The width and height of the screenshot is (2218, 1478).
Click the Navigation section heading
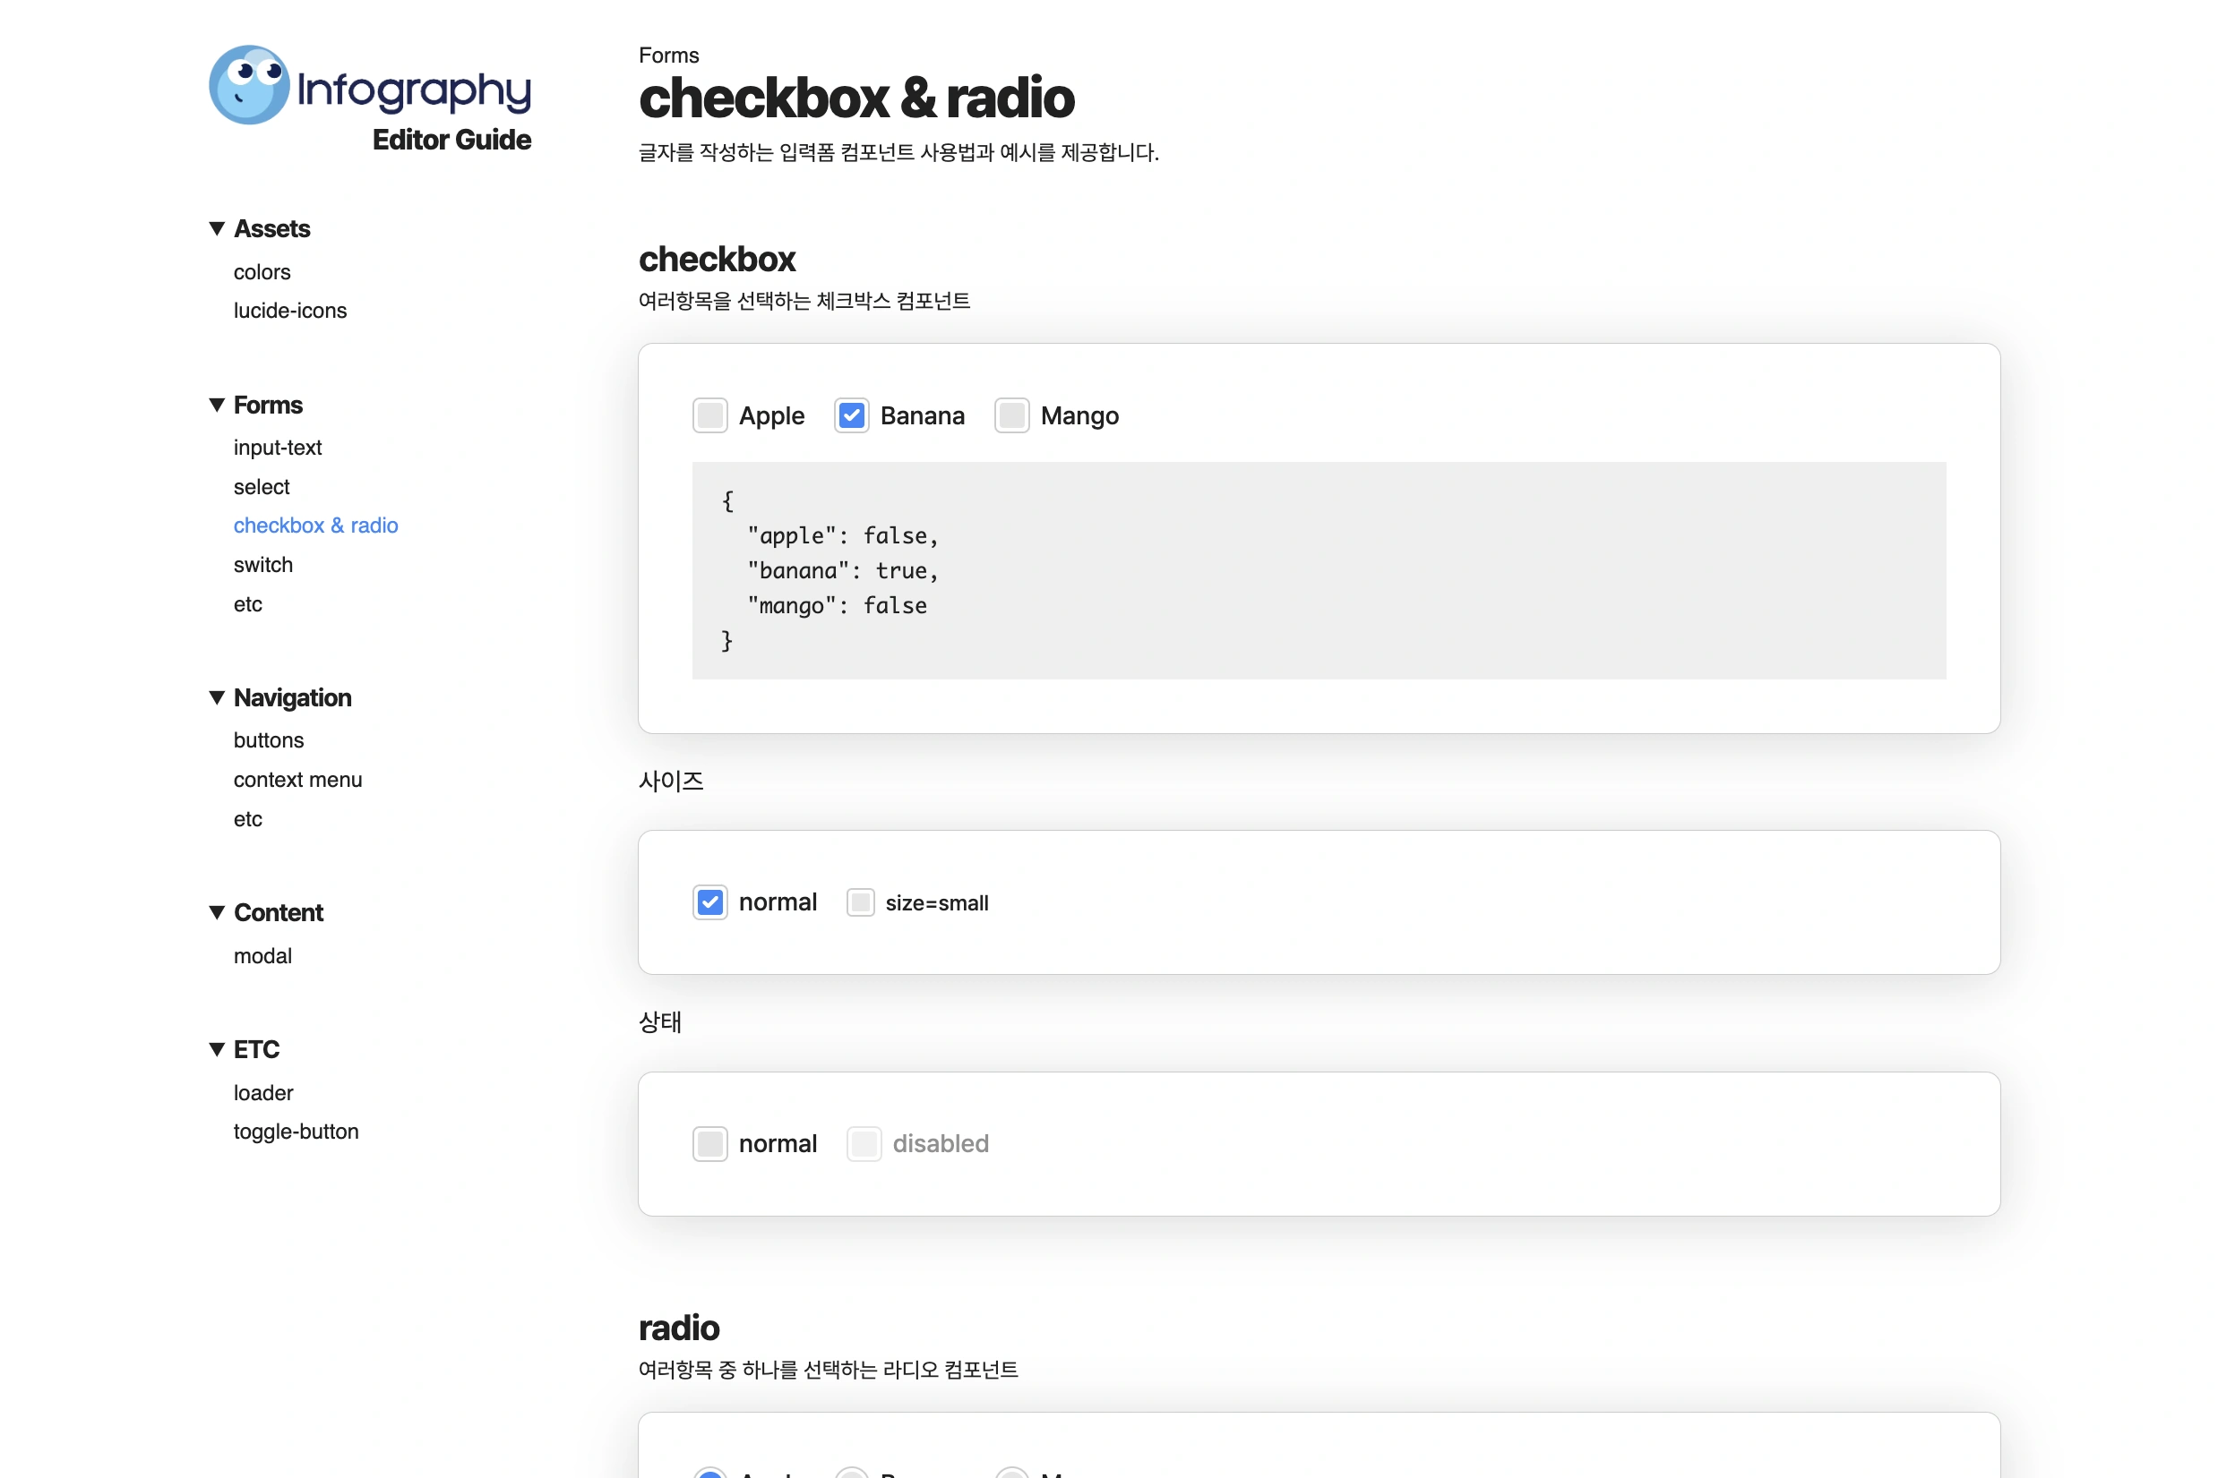(x=293, y=698)
